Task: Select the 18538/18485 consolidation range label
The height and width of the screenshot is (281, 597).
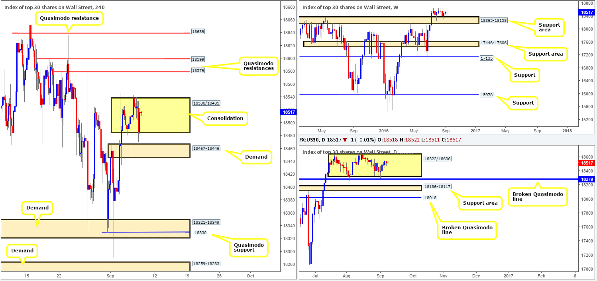Action: pyautogui.click(x=206, y=103)
